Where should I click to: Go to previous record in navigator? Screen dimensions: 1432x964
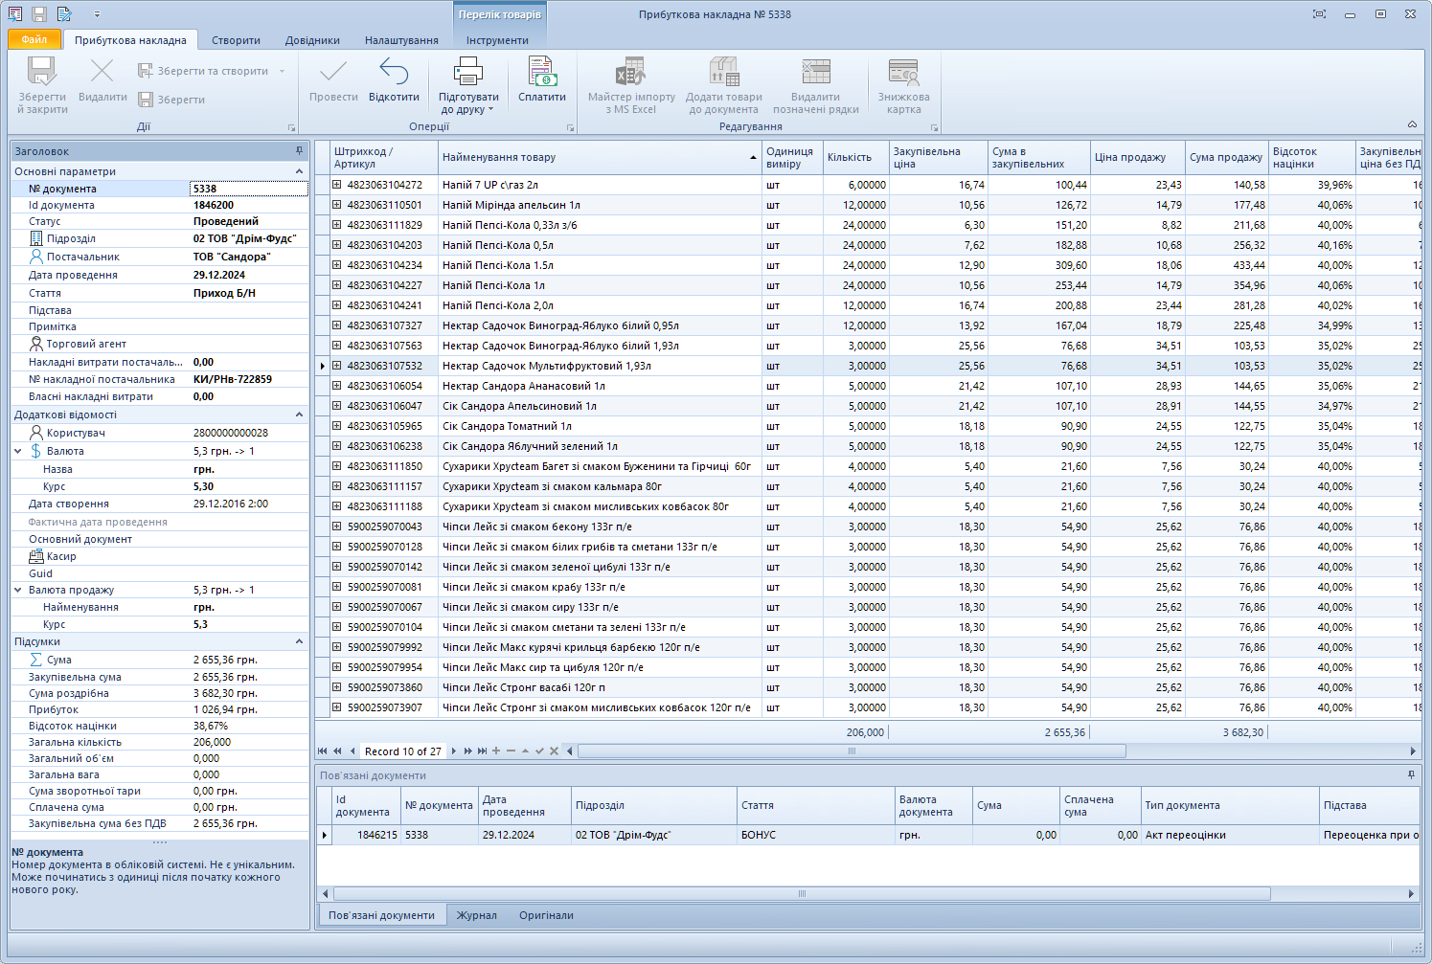pos(352,751)
